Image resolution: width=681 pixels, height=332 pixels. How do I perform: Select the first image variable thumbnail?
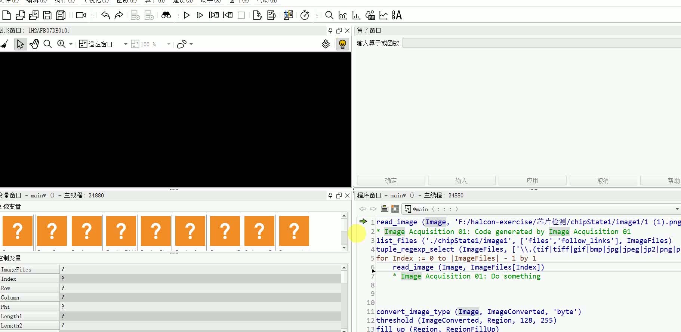[18, 231]
